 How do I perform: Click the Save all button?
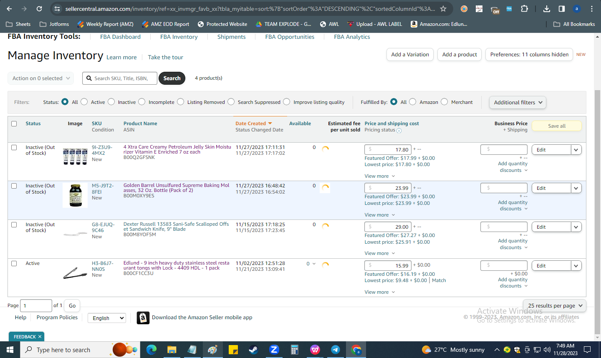coord(557,126)
